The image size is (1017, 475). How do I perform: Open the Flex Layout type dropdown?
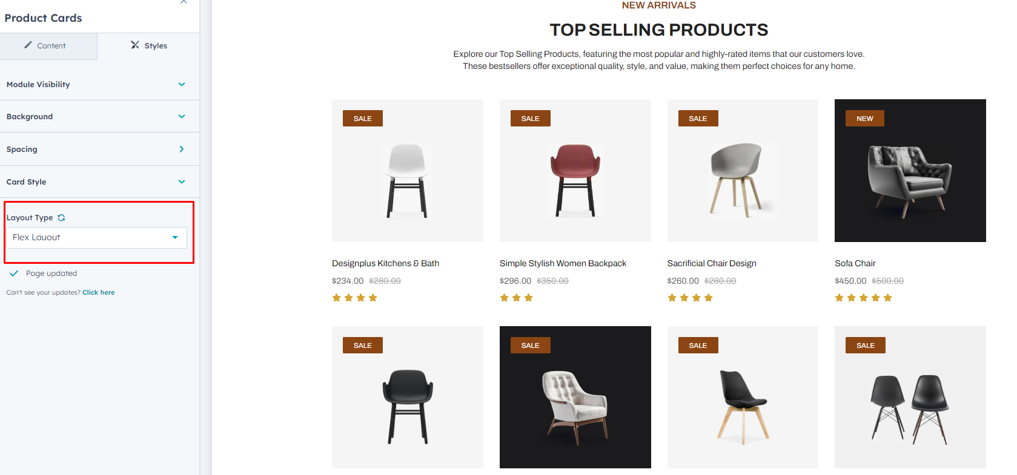(96, 238)
